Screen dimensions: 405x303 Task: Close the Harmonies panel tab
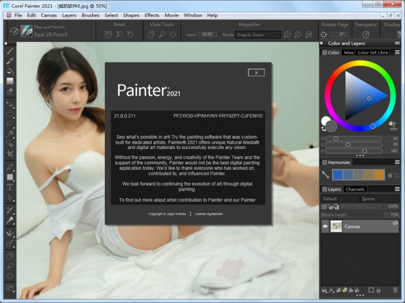[324, 162]
